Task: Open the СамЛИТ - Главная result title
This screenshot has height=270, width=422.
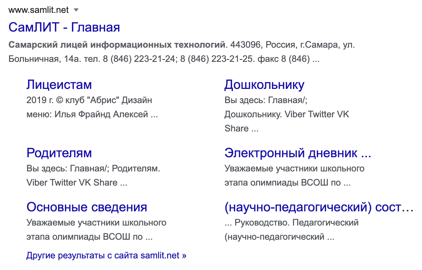Action: [64, 27]
